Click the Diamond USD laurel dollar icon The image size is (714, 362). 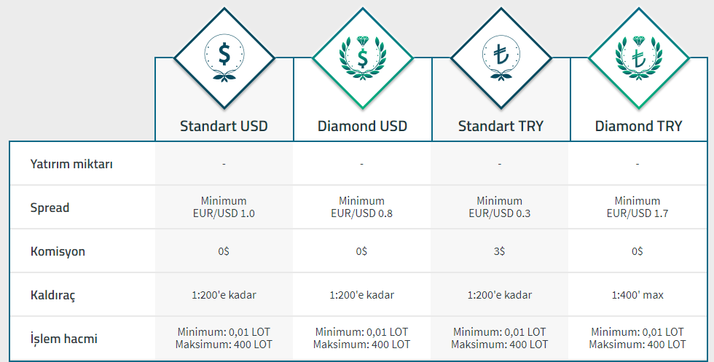[363, 58]
